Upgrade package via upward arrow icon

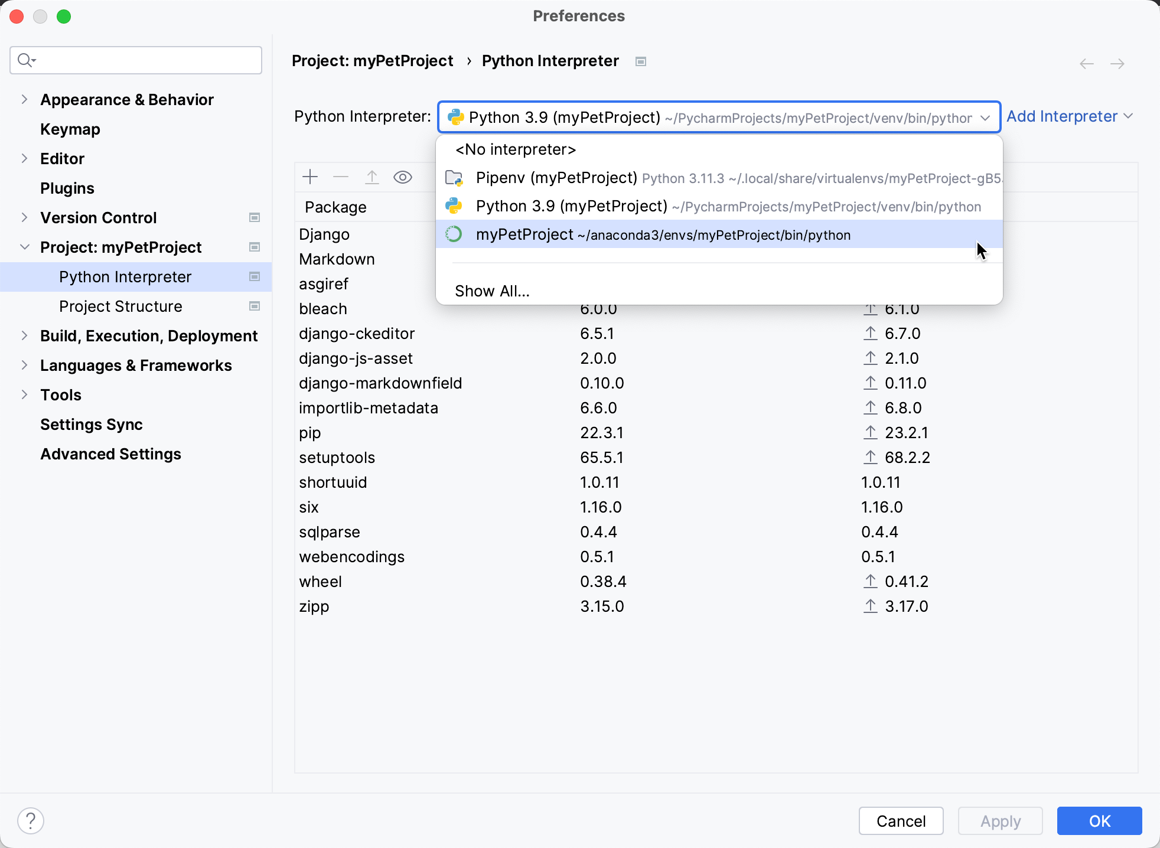click(372, 177)
